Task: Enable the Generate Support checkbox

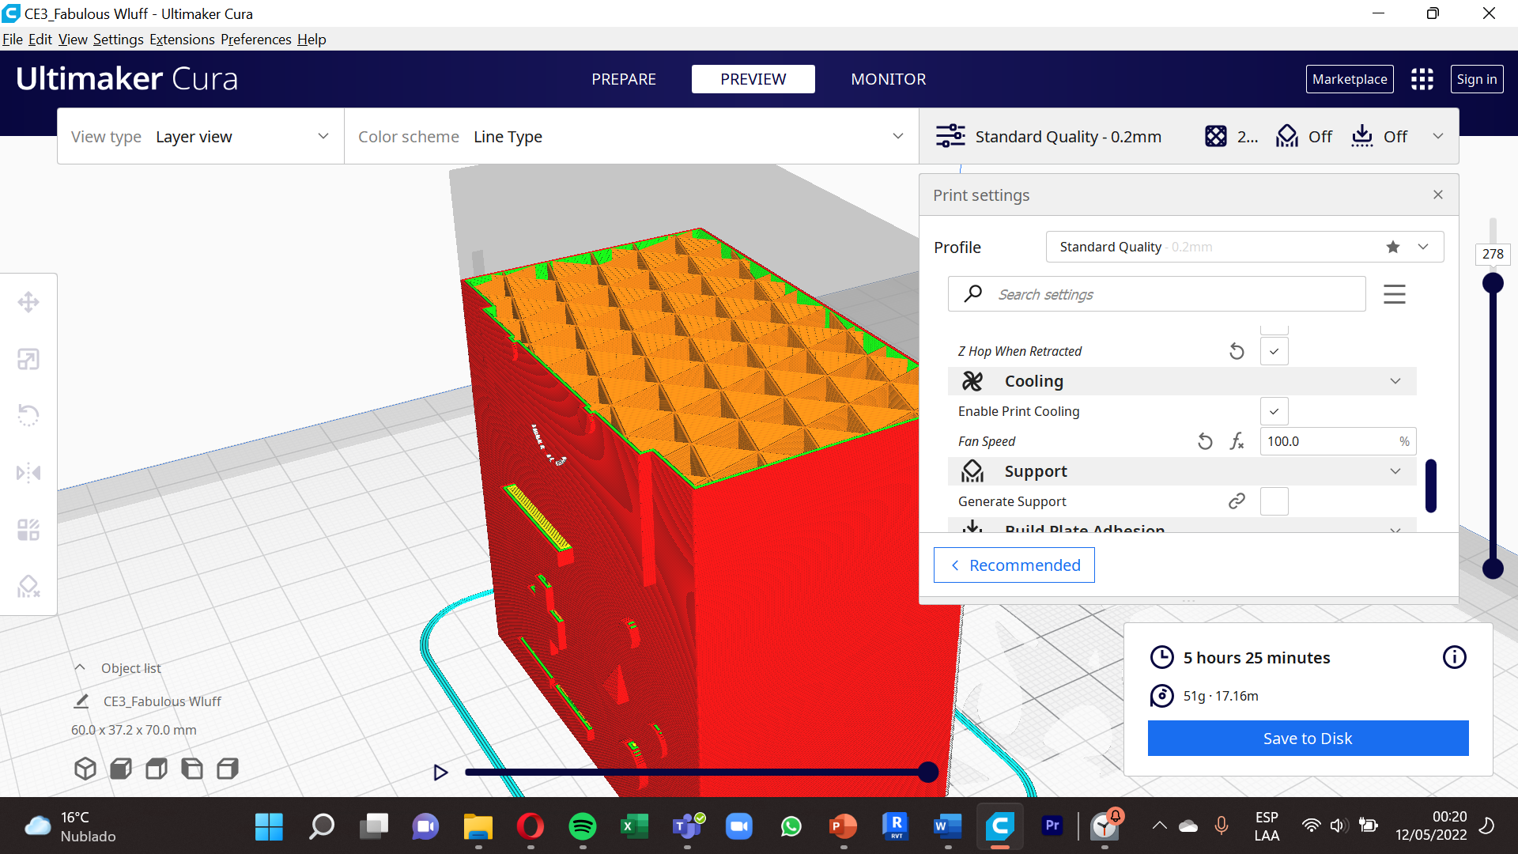Action: [x=1274, y=501]
